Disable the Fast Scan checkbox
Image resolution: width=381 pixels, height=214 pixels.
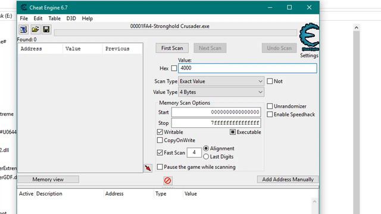[x=160, y=153]
